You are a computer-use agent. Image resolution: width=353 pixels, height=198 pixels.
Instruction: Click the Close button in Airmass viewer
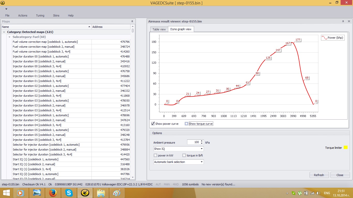pyautogui.click(x=340, y=175)
